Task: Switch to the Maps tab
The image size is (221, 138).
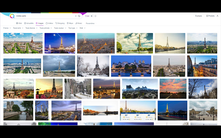Action: coord(70,23)
